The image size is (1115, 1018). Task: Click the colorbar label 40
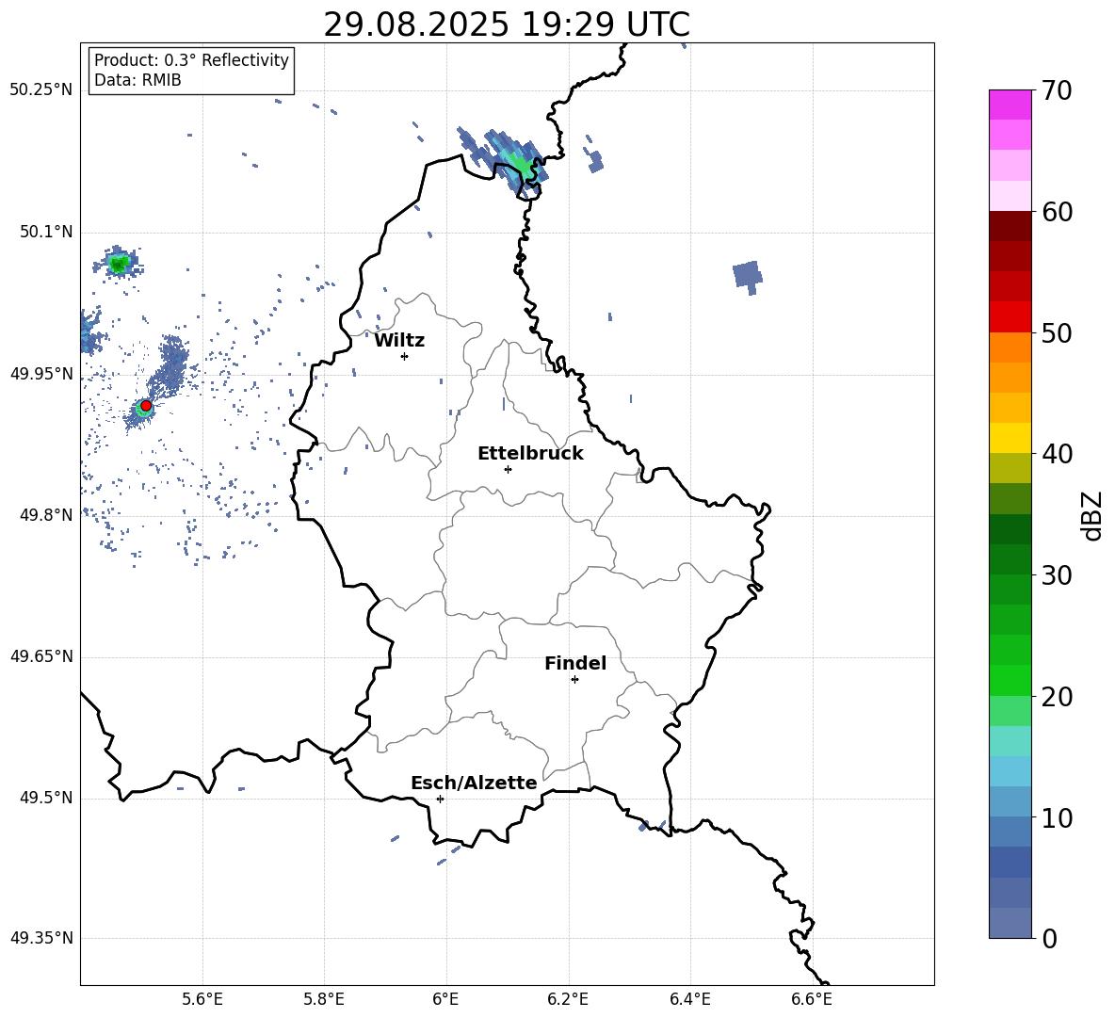point(1058,454)
